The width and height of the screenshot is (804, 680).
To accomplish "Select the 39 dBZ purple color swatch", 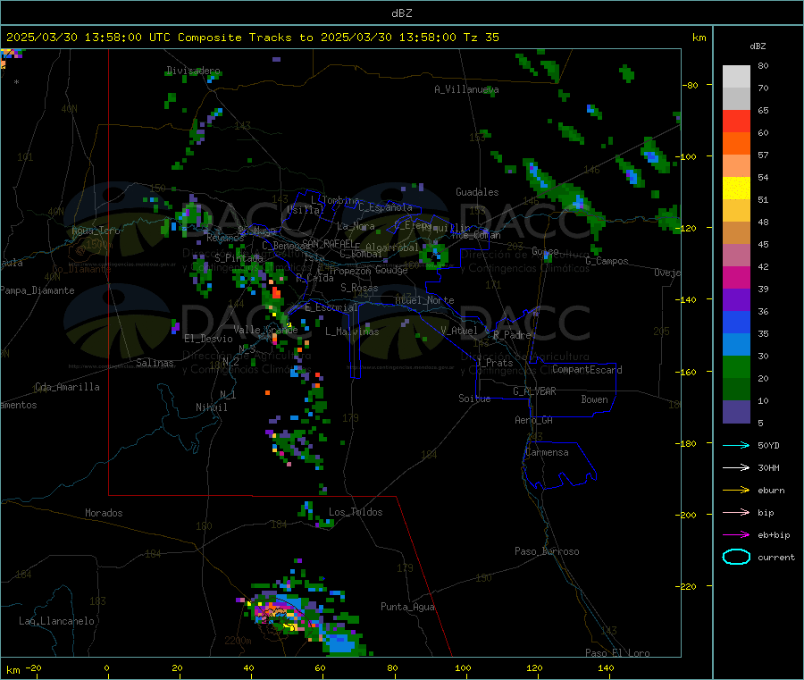I will tap(736, 300).
